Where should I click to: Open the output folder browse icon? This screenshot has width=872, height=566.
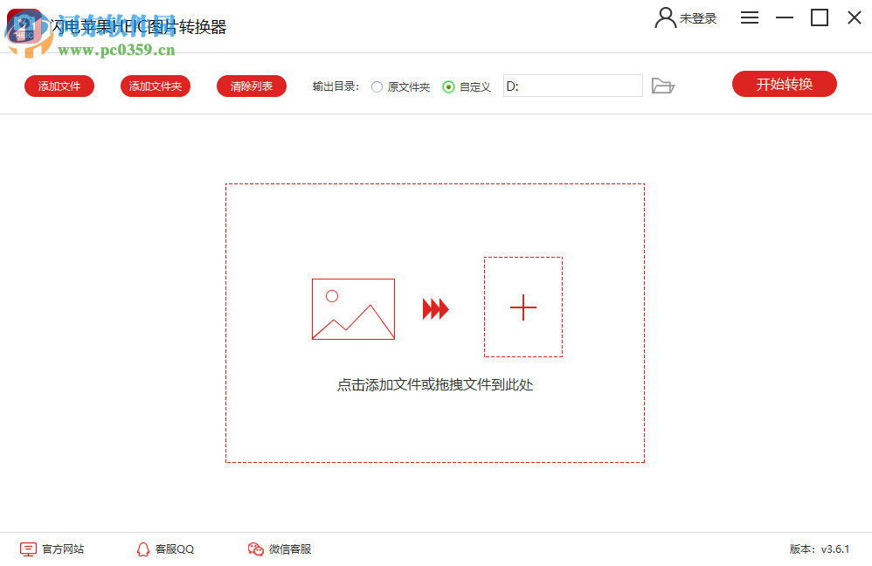tap(663, 86)
